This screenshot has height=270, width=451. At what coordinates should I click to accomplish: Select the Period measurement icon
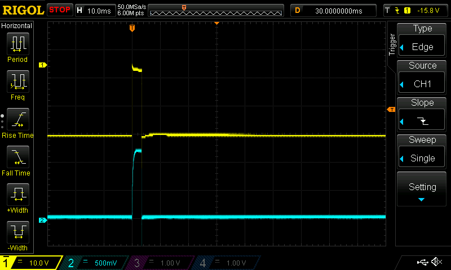(17, 47)
